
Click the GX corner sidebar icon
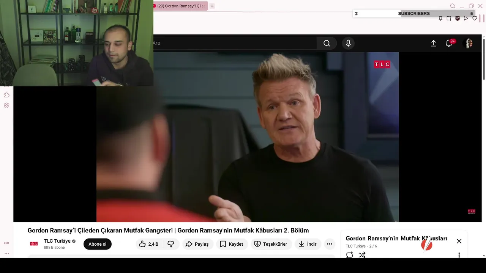pos(6,243)
